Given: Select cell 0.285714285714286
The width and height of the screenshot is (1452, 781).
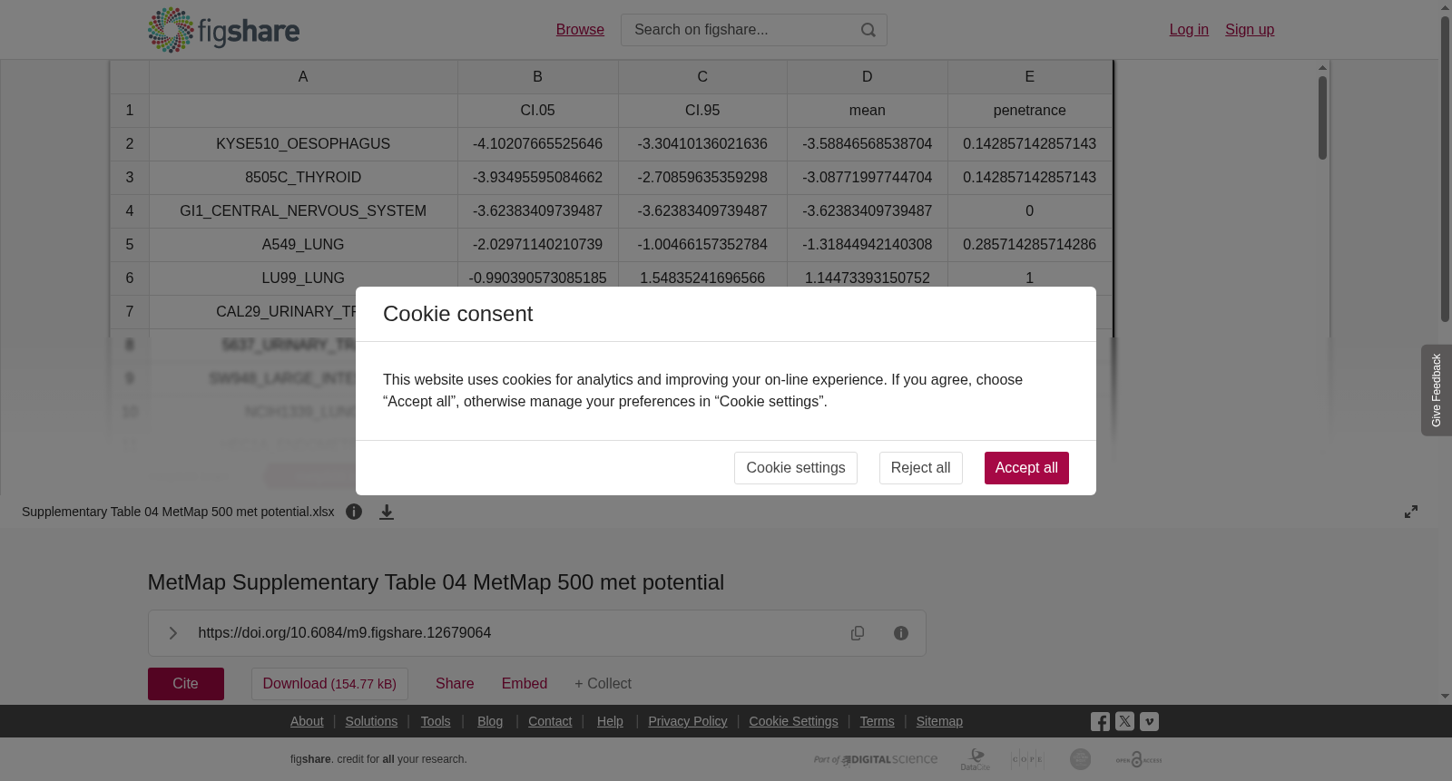Looking at the screenshot, I should tap(1030, 245).
